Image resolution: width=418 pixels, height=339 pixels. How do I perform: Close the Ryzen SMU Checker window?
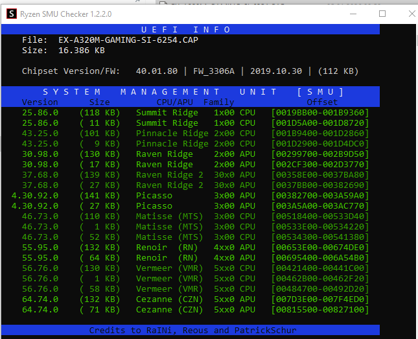click(412, 14)
